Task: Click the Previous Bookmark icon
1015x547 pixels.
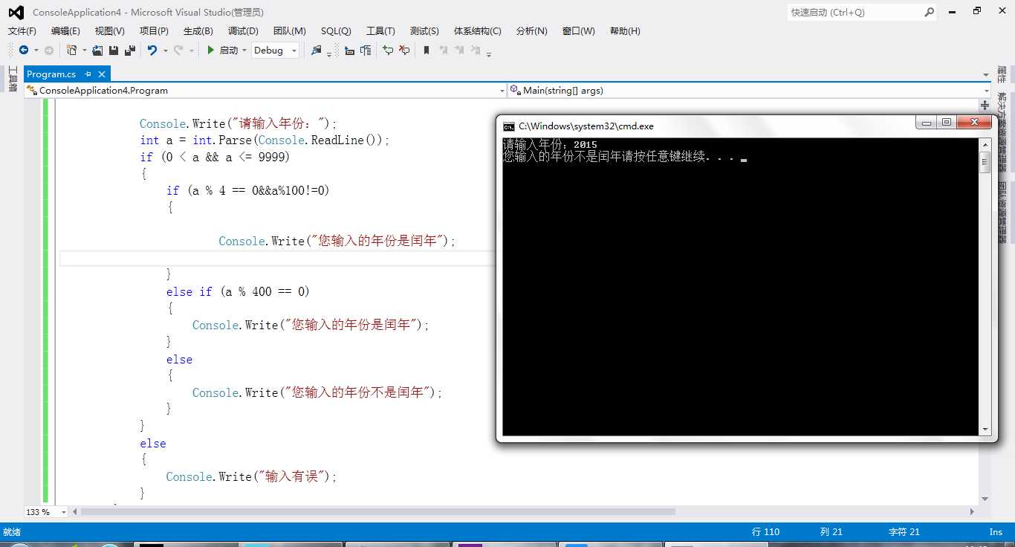Action: 444,51
